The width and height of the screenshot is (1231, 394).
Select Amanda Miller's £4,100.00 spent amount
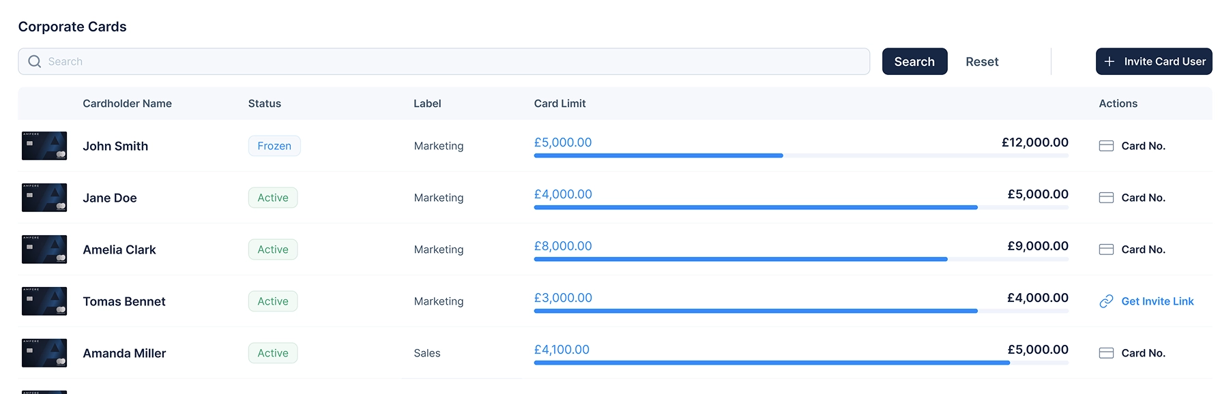pos(562,350)
